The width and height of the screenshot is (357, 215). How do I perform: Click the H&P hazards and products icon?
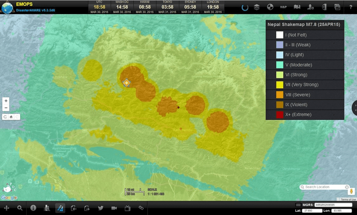click(283, 7)
